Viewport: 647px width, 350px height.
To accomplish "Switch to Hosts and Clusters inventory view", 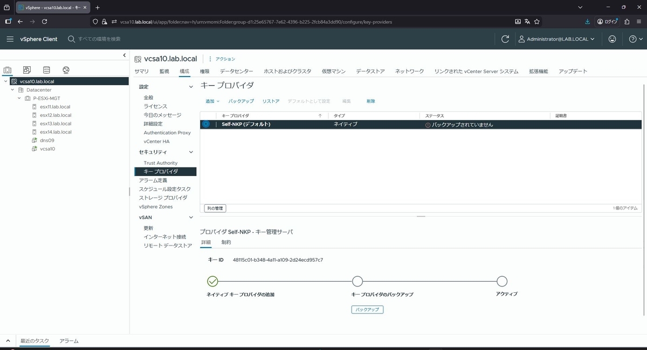I will [8, 70].
